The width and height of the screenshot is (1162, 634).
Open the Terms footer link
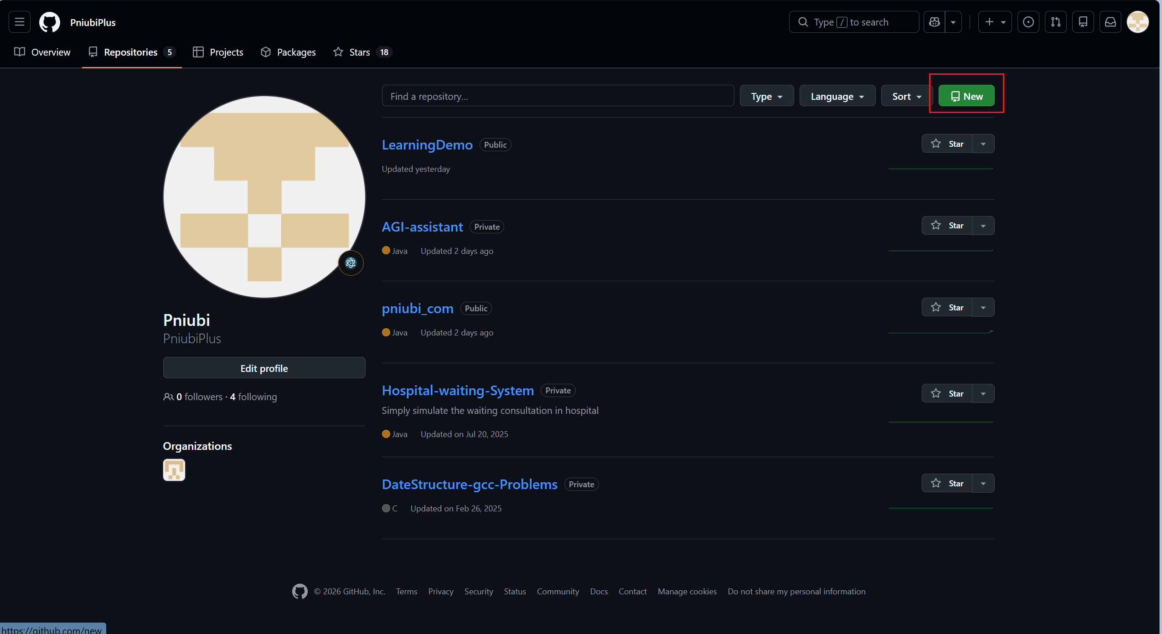pyautogui.click(x=407, y=592)
